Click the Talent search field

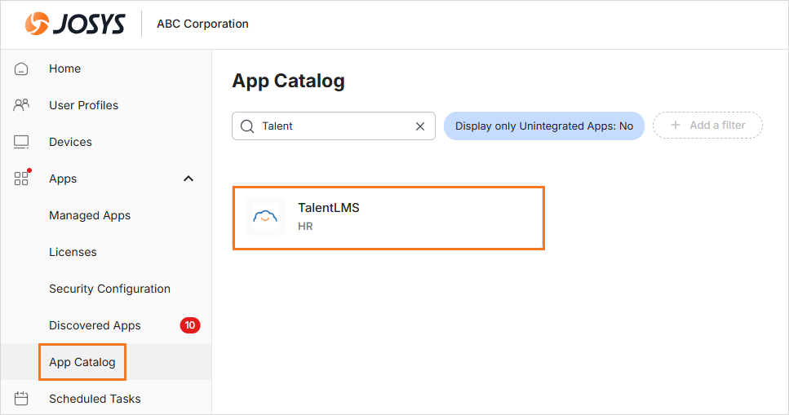coord(334,126)
